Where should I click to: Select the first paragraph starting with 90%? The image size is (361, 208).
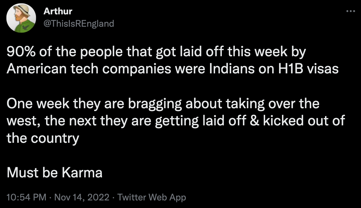[173, 61]
